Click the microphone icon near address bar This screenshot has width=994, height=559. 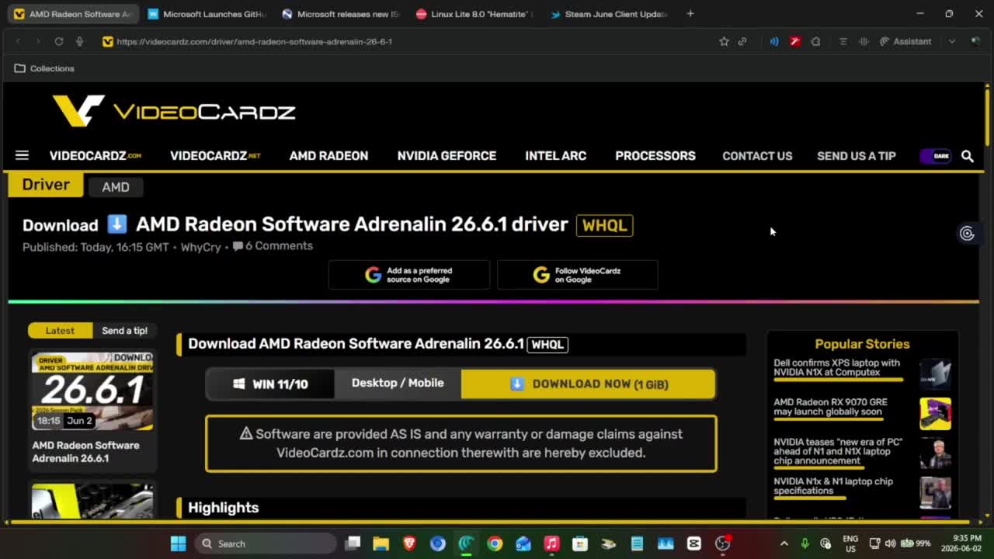79,41
